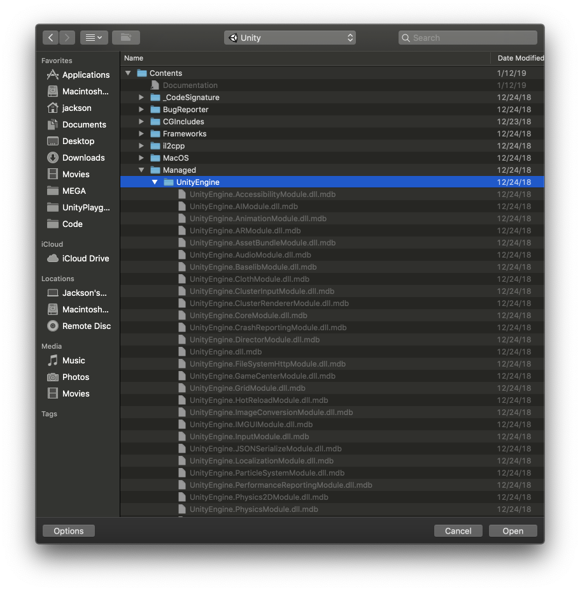Select UnityEngine.IMGUIModule.dll.mdb file

pyautogui.click(x=332, y=425)
